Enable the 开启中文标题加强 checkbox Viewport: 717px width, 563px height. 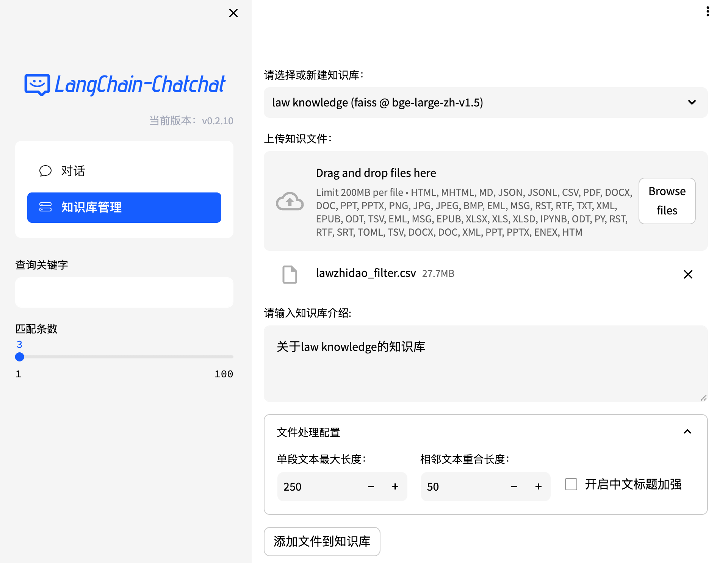(x=571, y=484)
